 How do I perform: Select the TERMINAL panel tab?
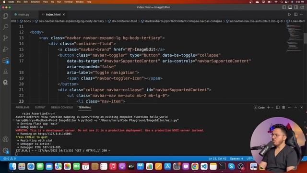[x=85, y=108]
